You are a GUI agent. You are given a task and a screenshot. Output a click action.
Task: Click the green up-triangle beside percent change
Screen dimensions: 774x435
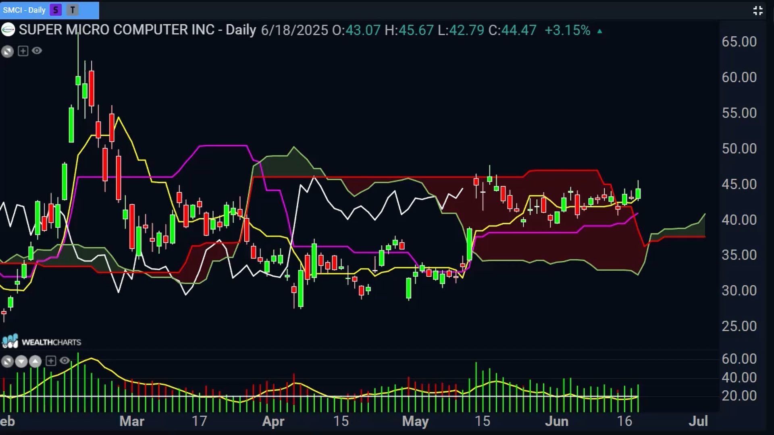600,31
